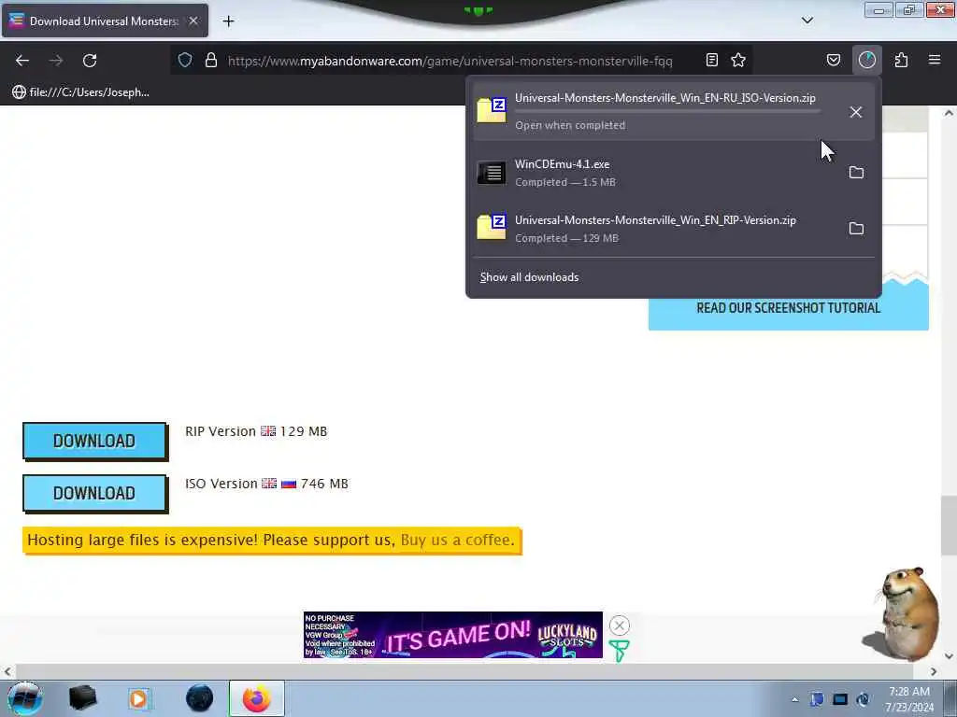The image size is (957, 717).
Task: Bookmark this page with the star icon
Action: click(738, 60)
